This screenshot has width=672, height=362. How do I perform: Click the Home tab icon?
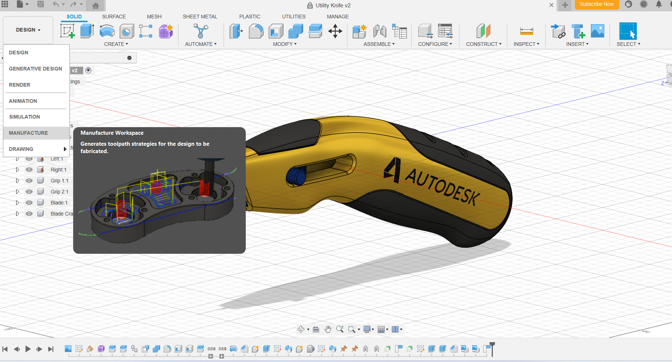95,6
